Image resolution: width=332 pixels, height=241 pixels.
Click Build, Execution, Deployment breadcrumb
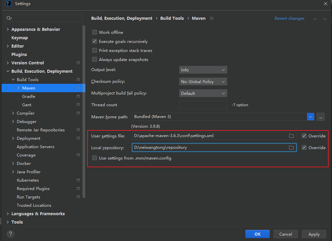tap(122, 18)
